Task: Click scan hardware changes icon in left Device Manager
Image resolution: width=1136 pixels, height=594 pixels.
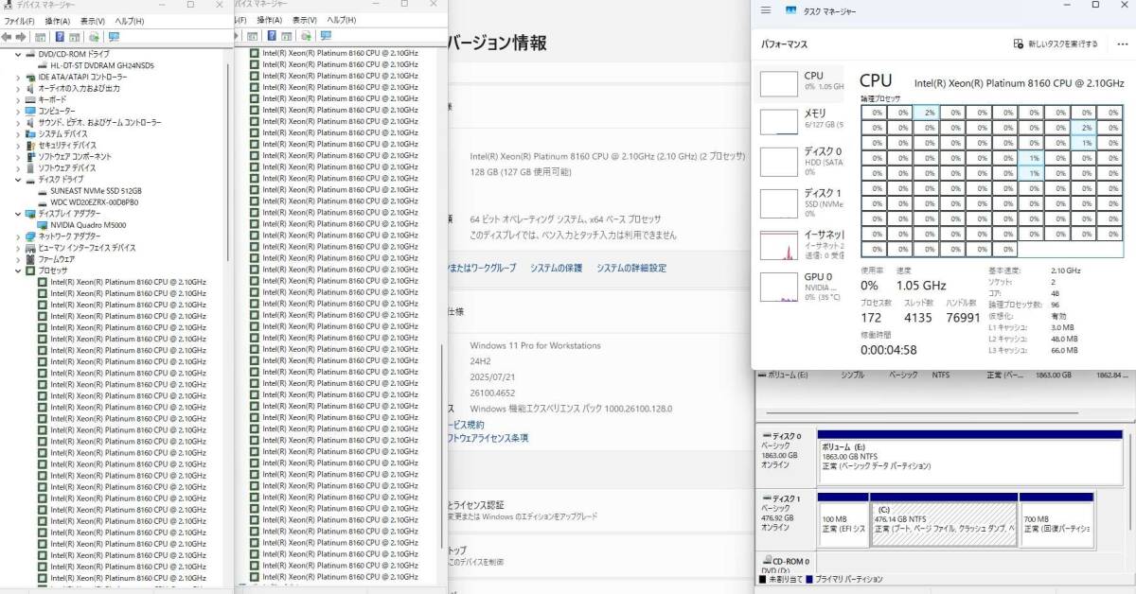Action: click(x=95, y=37)
